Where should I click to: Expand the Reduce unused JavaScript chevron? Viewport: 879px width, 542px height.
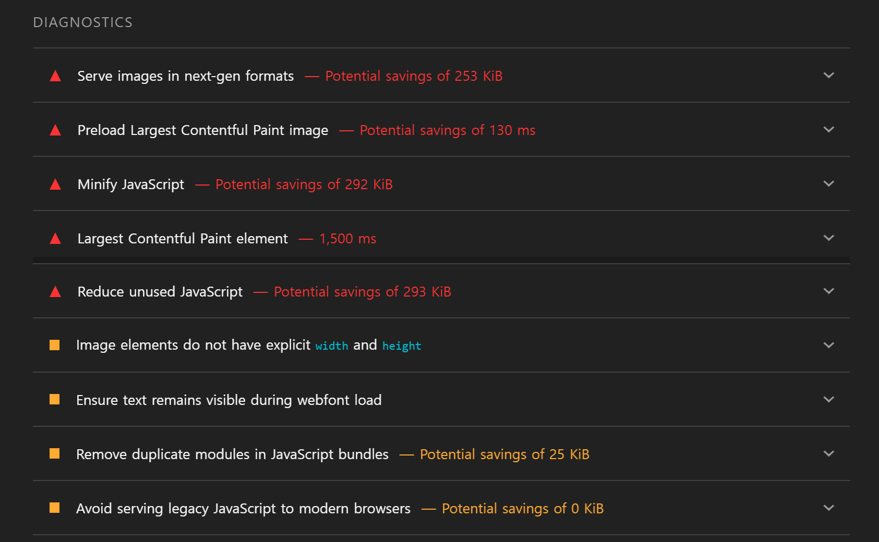click(828, 291)
